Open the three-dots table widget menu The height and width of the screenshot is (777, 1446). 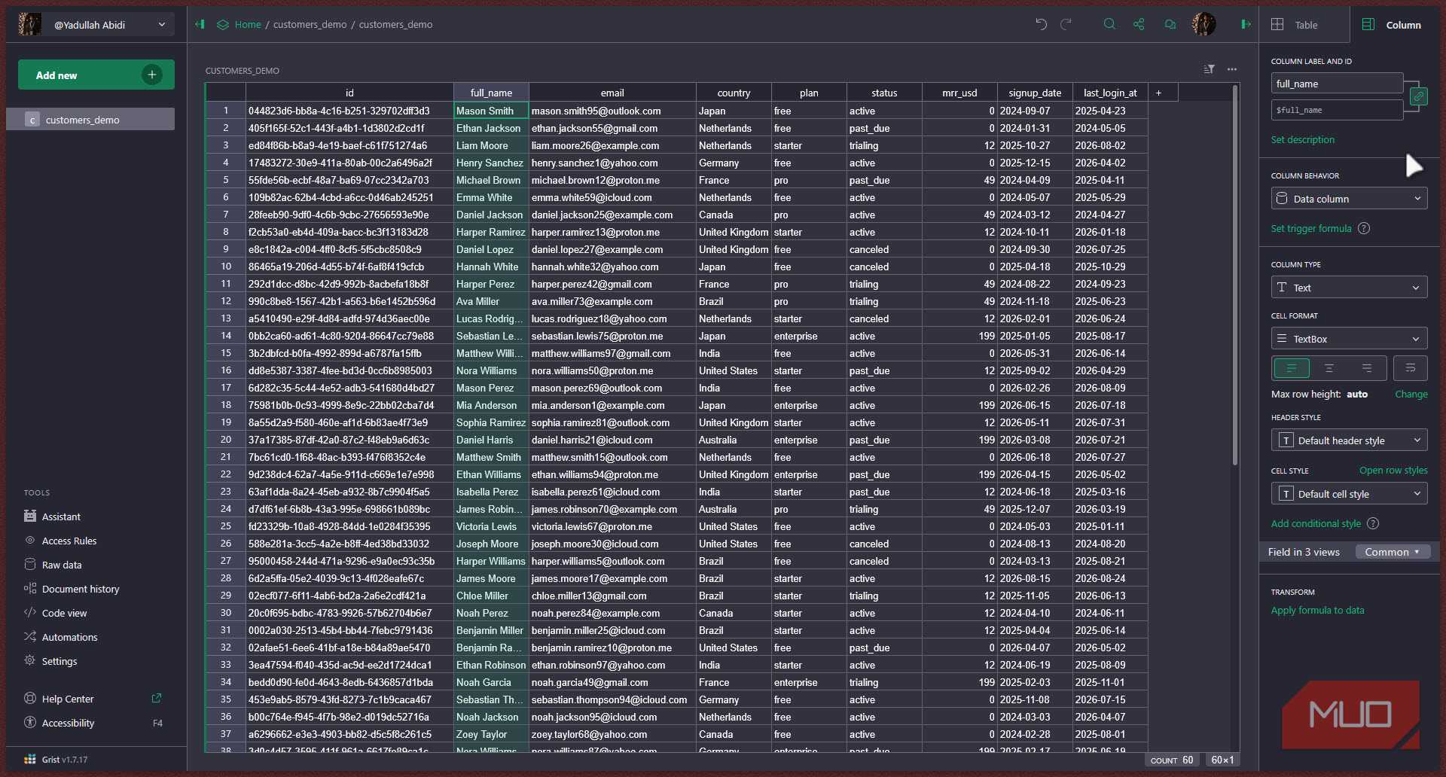coord(1232,69)
